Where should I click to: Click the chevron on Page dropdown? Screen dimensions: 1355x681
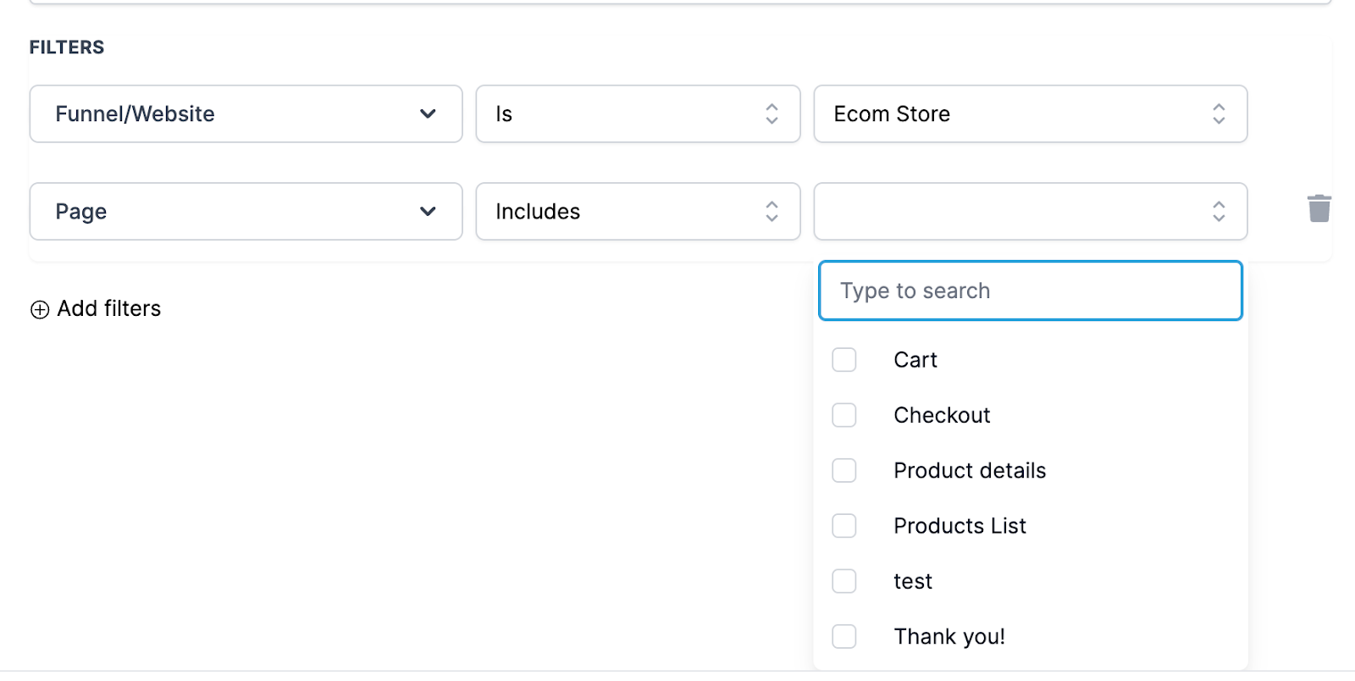tap(428, 211)
